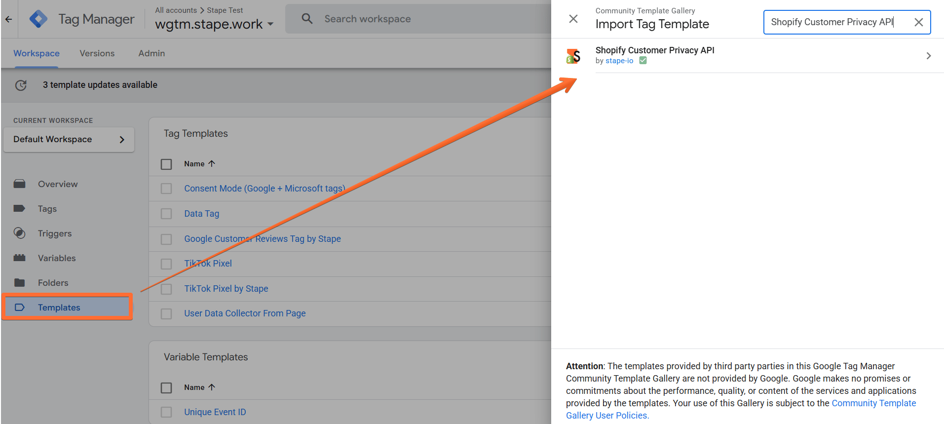Open the wgtm.stape.work container dropdown
Screen dimensions: 944x424
tap(214, 24)
